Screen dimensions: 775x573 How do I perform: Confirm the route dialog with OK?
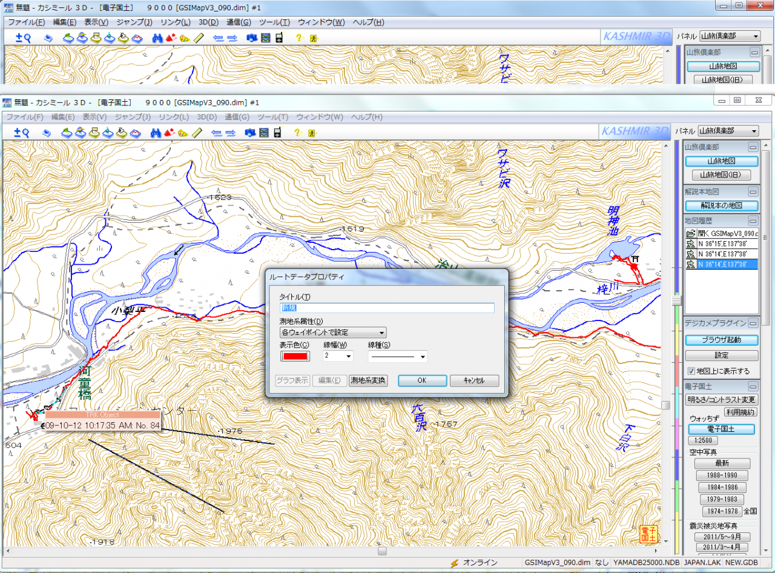tap(422, 380)
